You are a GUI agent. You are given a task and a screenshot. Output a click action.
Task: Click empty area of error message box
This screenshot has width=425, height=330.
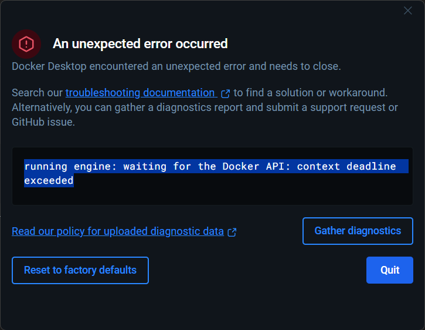click(x=264, y=193)
